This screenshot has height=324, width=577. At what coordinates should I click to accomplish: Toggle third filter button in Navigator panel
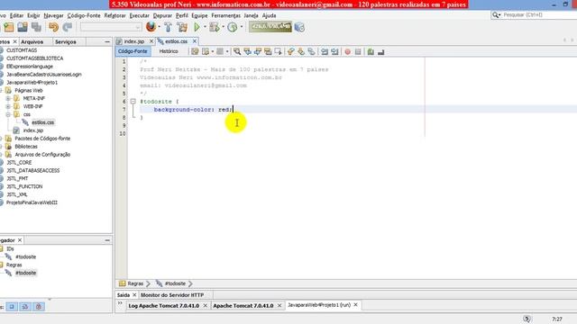(x=38, y=306)
